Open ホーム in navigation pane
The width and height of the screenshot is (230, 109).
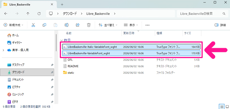(13, 35)
